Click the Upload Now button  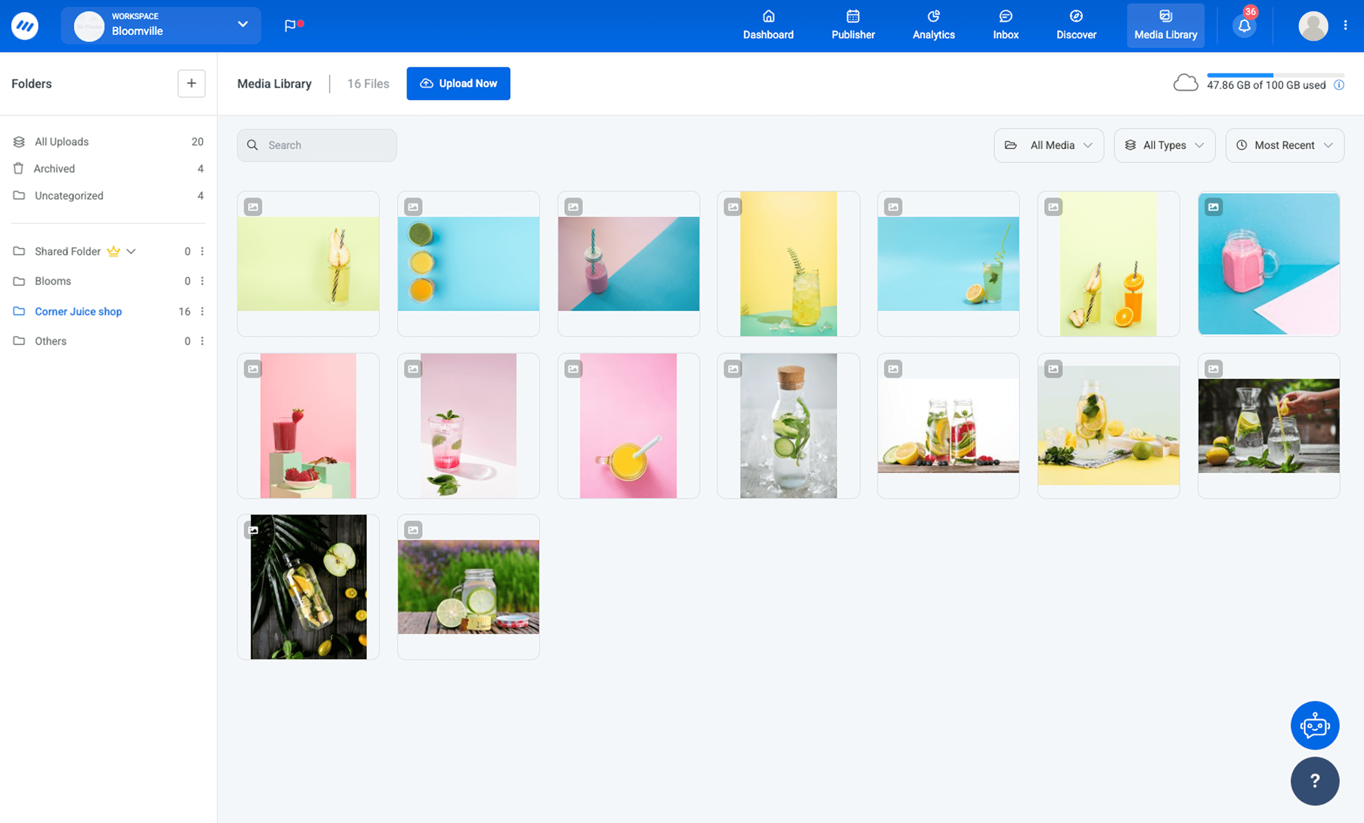[458, 83]
